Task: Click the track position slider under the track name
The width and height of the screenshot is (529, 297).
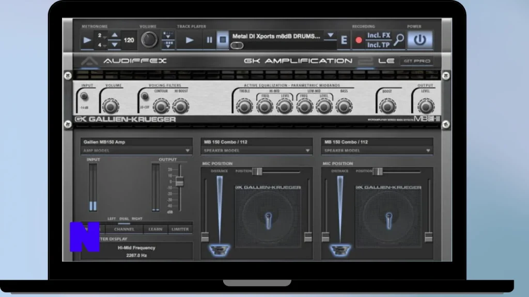Action: (x=237, y=45)
